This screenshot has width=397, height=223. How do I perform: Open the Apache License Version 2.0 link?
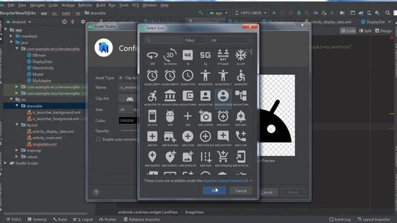[226, 181]
